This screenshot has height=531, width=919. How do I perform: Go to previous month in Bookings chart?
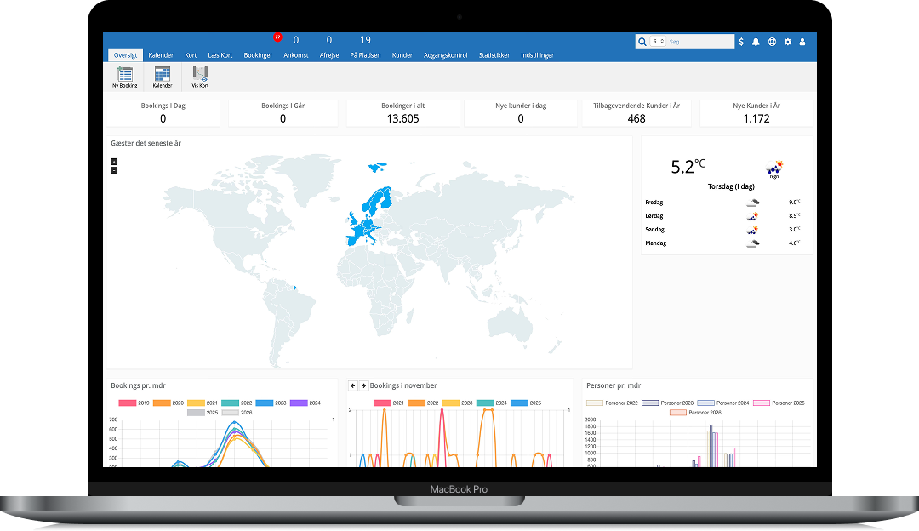click(353, 385)
